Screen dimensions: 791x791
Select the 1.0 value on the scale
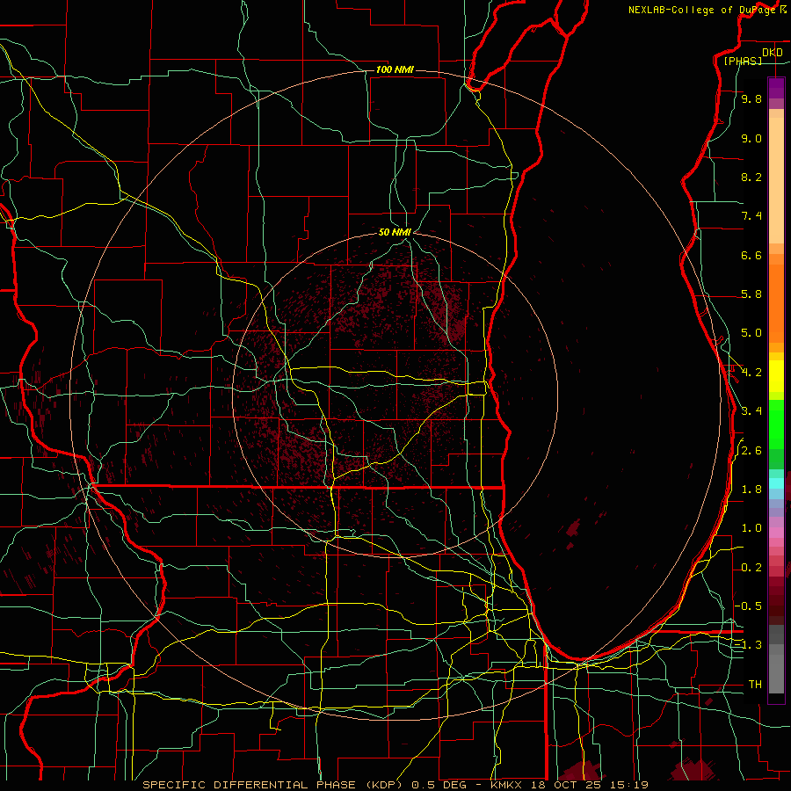pos(751,528)
